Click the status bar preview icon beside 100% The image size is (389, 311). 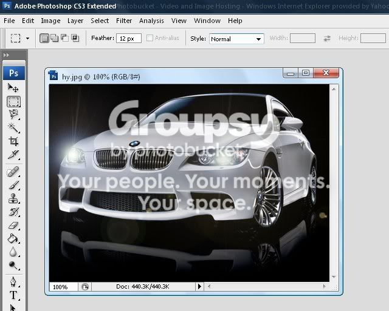click(x=85, y=287)
